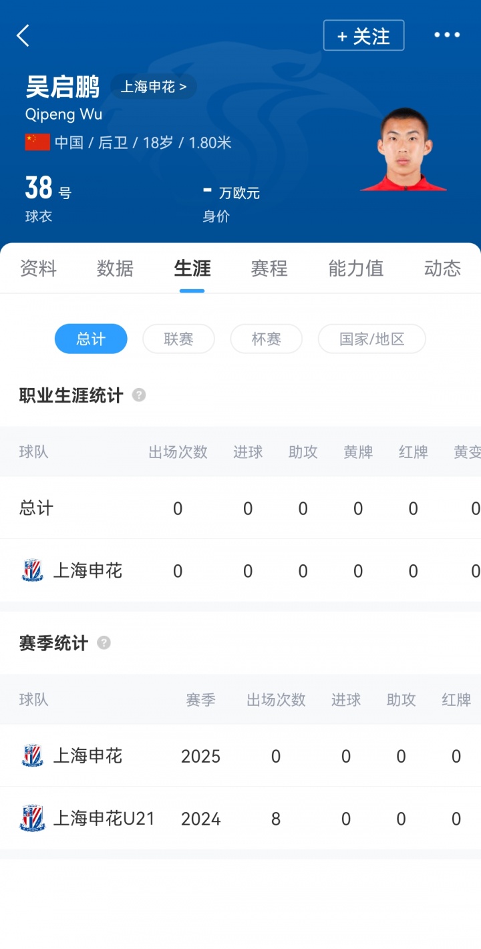The image size is (481, 949).
Task: Tap the help icon beside 赛季统计
Action: [104, 642]
